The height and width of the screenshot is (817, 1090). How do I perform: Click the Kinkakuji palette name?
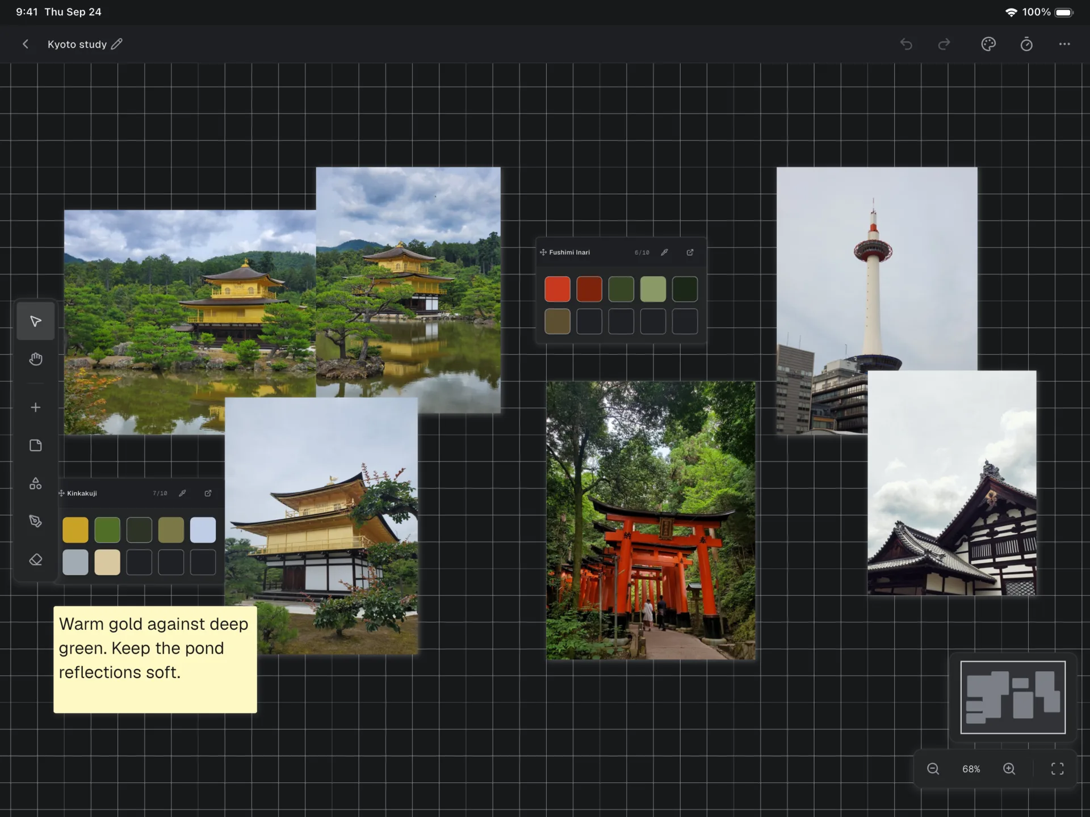pos(82,493)
